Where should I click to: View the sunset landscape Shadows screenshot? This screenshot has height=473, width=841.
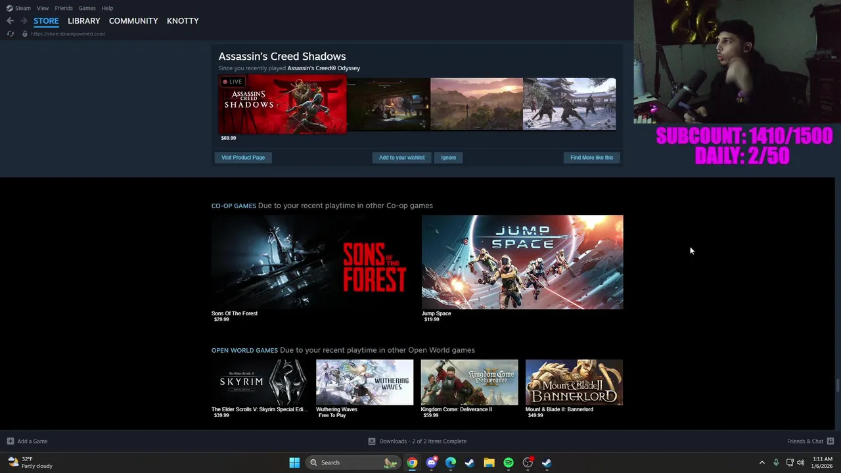click(476, 104)
